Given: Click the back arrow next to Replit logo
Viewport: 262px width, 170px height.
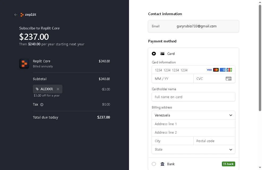Looking at the screenshot, I should tap(16, 15).
